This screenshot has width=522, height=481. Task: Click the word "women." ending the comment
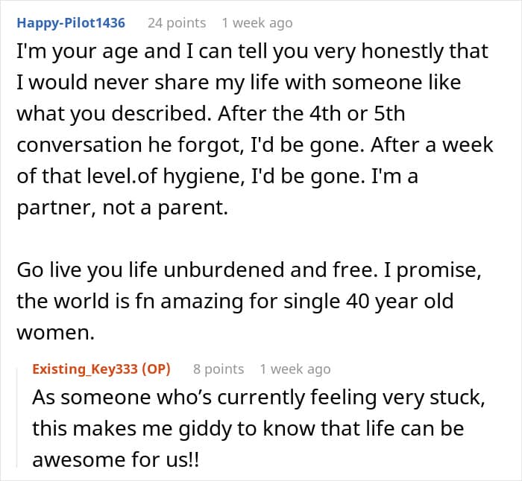tap(56, 332)
